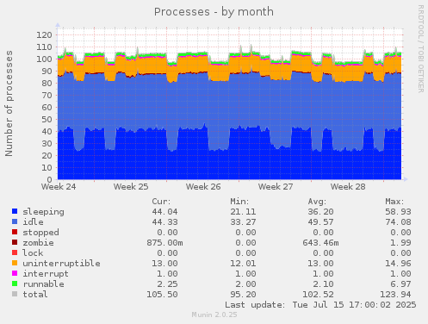This screenshot has height=324, width=428.
Task: Click the Week 24 axis label
Action: coord(59,187)
